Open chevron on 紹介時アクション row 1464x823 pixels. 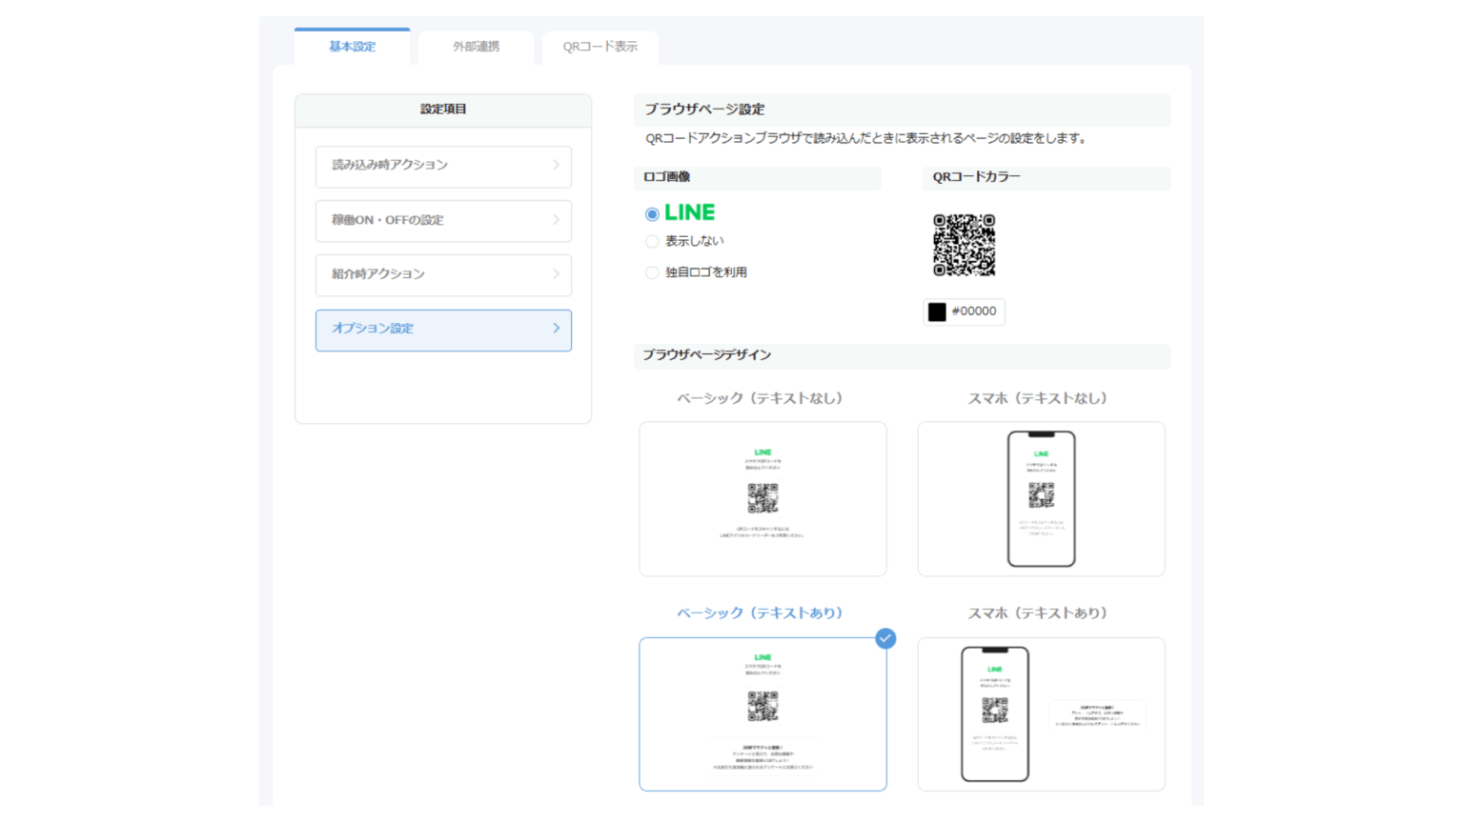[556, 274]
